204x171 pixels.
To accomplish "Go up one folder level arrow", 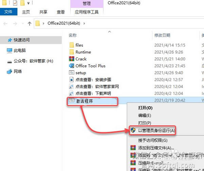I will [x=30, y=23].
